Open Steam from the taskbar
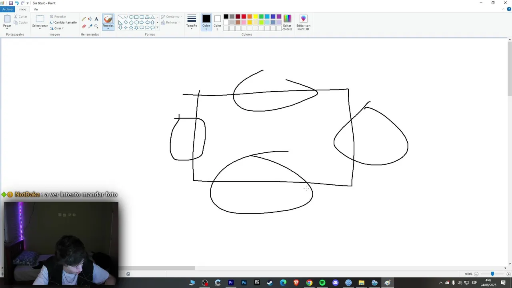 click(270, 283)
